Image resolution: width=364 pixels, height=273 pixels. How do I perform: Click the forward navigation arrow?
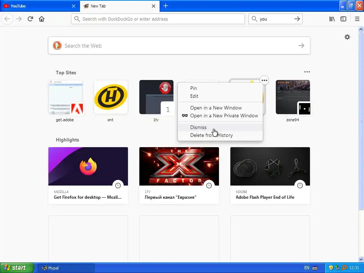(19, 19)
